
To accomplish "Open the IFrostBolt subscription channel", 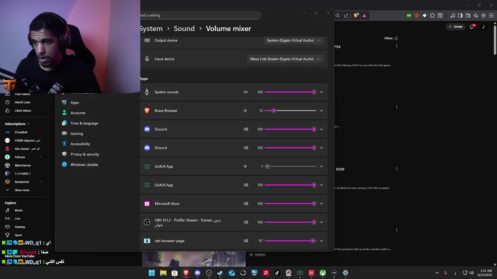I will [x=21, y=132].
